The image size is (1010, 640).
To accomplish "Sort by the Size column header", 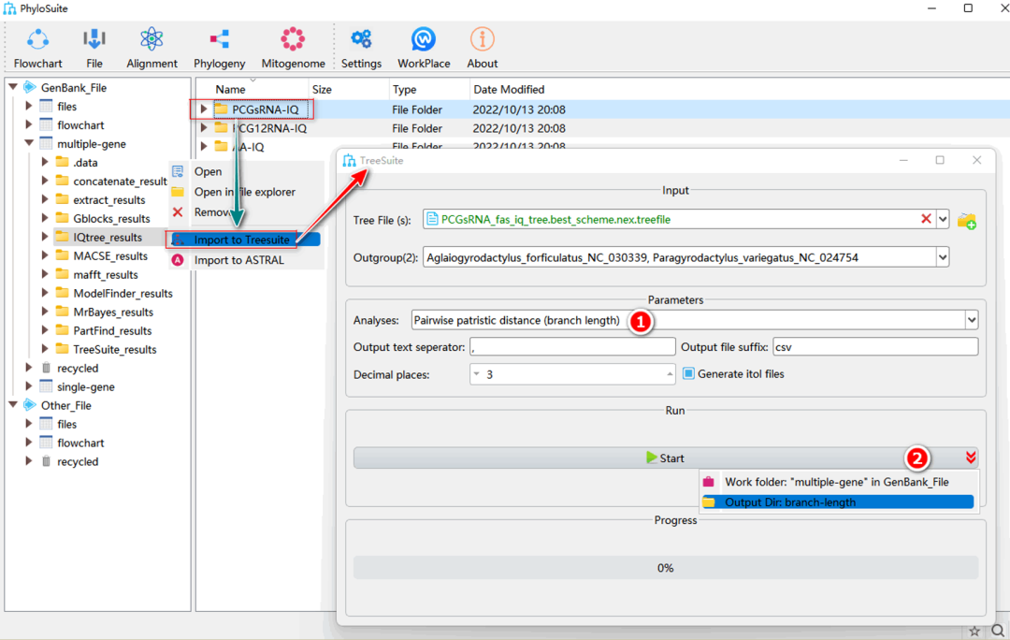I will pos(322,90).
